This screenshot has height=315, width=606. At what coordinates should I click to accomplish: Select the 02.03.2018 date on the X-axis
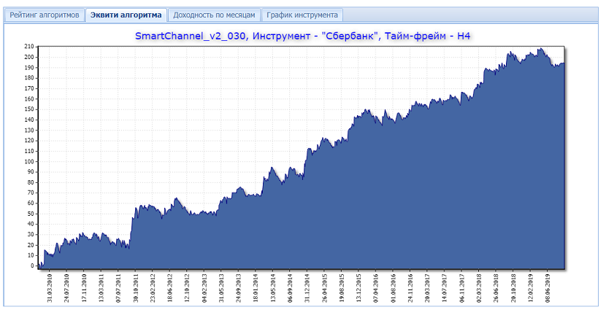pos(480,288)
